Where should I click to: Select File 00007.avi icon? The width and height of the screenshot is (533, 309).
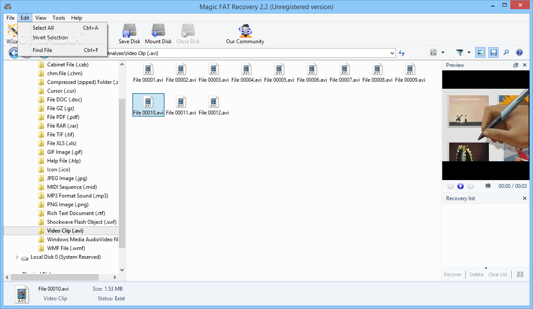coord(344,69)
